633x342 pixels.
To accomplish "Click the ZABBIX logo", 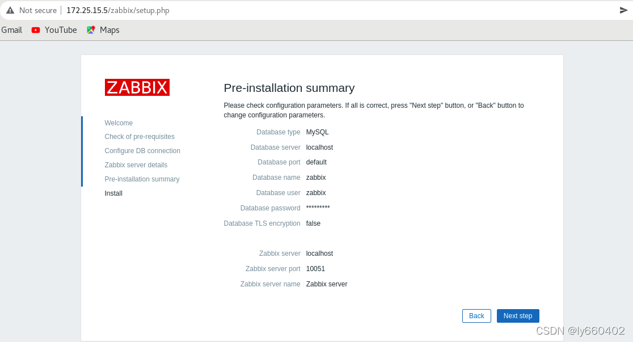I will pyautogui.click(x=137, y=87).
